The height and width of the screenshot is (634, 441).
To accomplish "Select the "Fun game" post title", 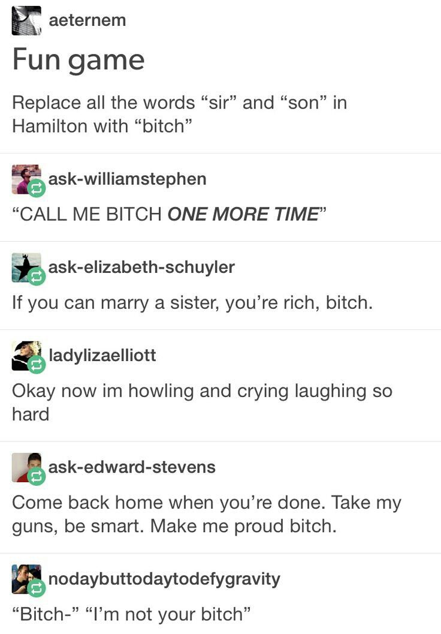I will 78,60.
